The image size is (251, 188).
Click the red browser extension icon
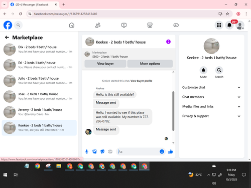[x=238, y=14]
